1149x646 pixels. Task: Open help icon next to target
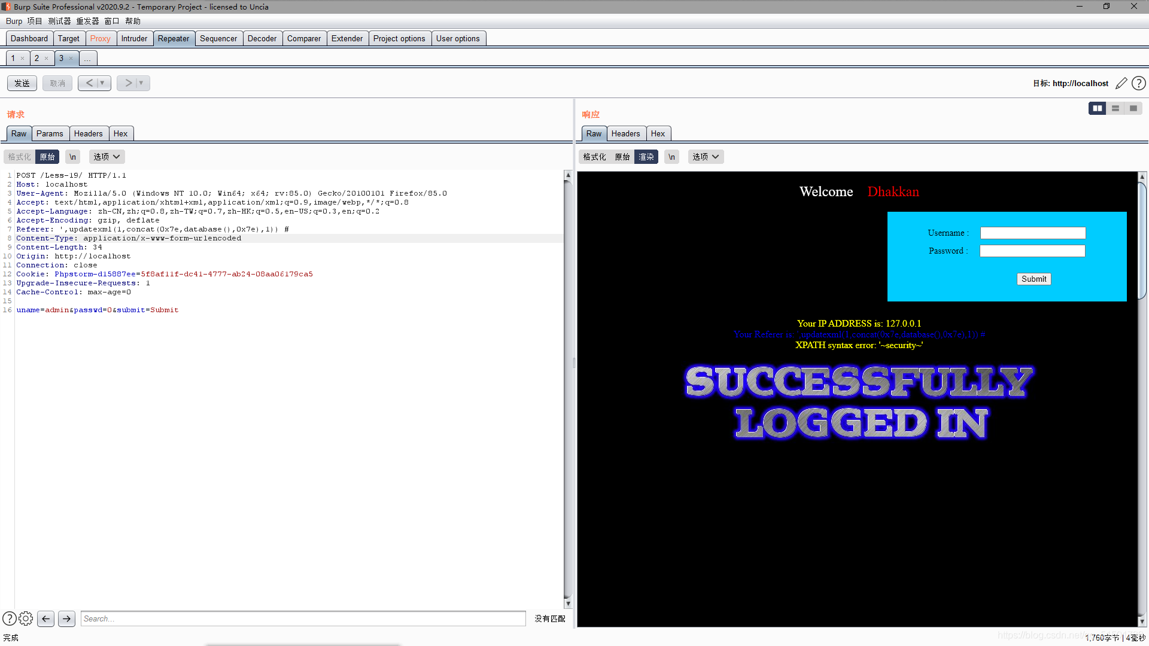pos(1139,84)
